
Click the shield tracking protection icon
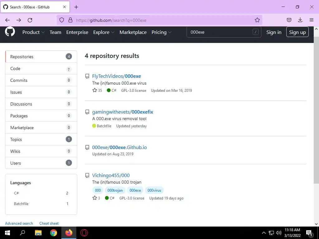tap(62, 20)
